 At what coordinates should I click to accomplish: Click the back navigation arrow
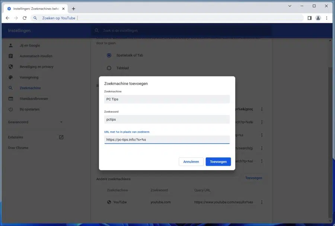[7, 18]
